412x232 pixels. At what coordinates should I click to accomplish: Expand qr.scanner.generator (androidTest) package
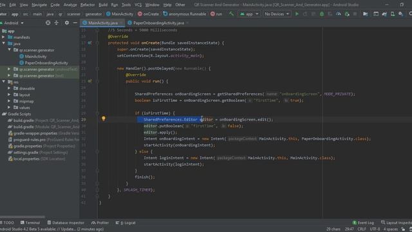[x=9, y=69]
